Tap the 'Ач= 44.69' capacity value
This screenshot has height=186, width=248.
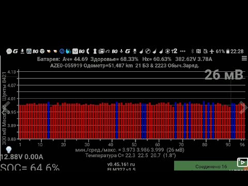[75, 59]
